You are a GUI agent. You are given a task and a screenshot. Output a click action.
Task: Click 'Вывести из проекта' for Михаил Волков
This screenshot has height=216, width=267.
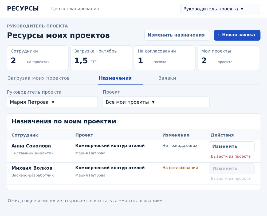tap(231, 179)
